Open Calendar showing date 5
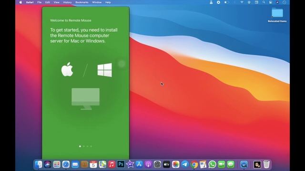The image size is (305, 171). tap(93, 164)
